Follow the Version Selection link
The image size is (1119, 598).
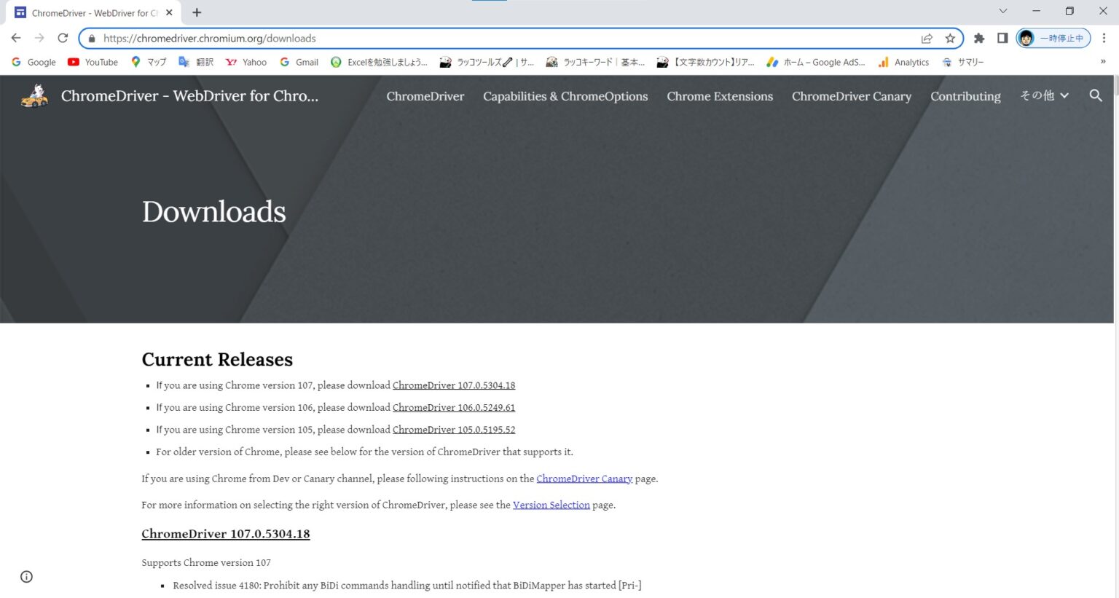551,504
